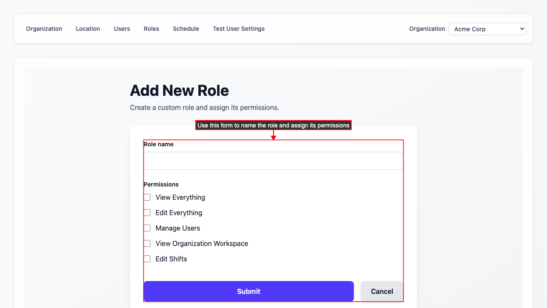547x308 pixels.
Task: Cancel the new role form
Action: tap(382, 291)
